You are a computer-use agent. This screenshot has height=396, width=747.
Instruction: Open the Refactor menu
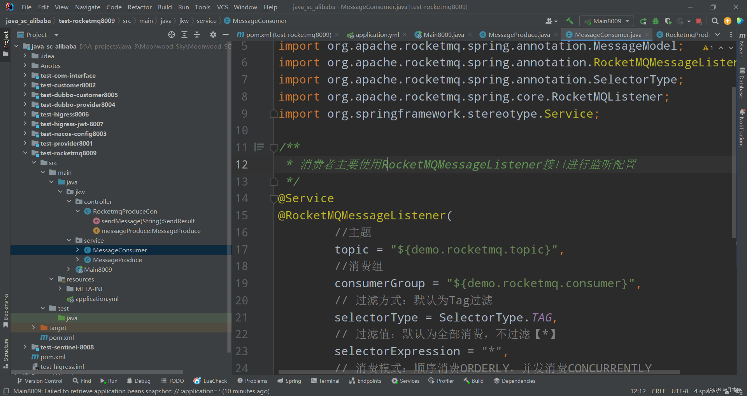pyautogui.click(x=139, y=7)
